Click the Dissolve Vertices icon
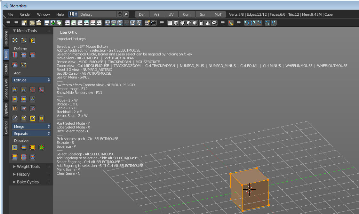Image resolution: width=359 pixels, height=214 pixels. (x=15, y=147)
